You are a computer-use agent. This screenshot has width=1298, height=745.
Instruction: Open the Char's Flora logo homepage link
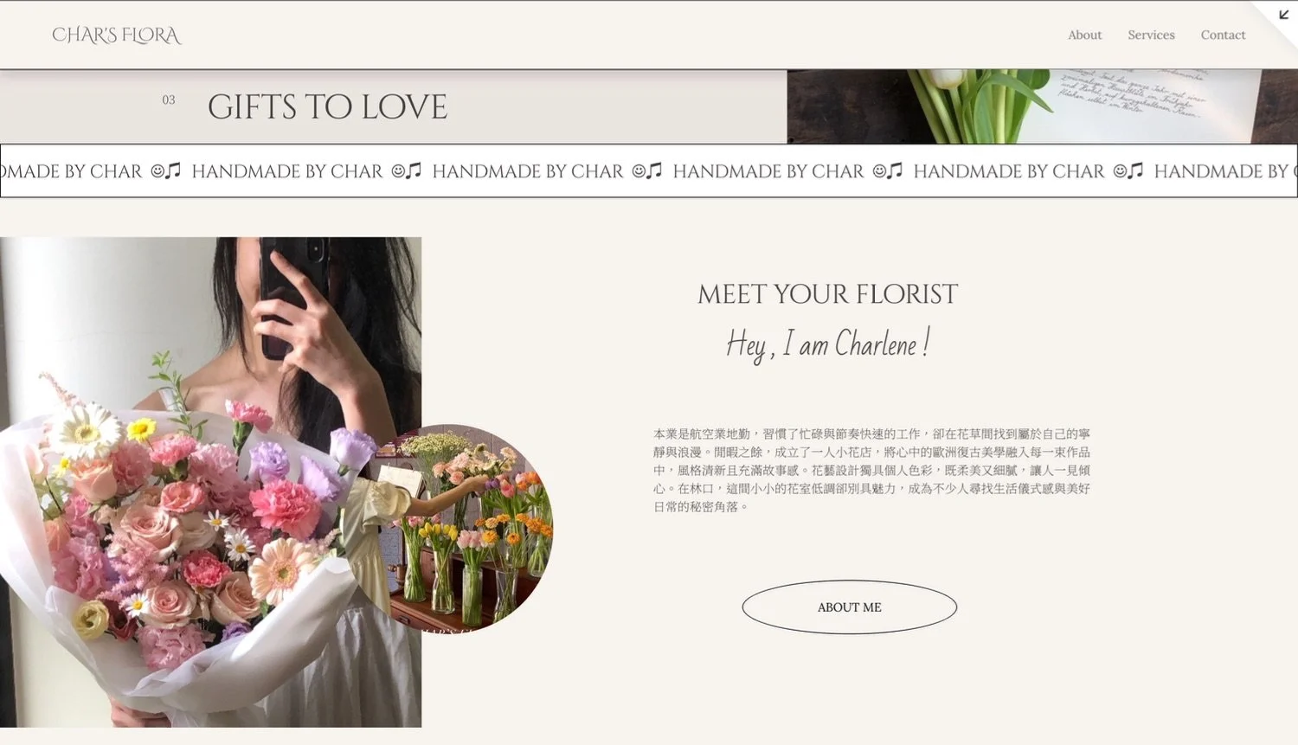pos(117,35)
